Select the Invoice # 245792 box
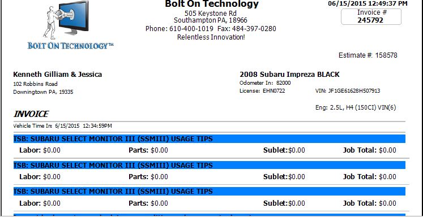This screenshot has width=423, height=217. 371,17
